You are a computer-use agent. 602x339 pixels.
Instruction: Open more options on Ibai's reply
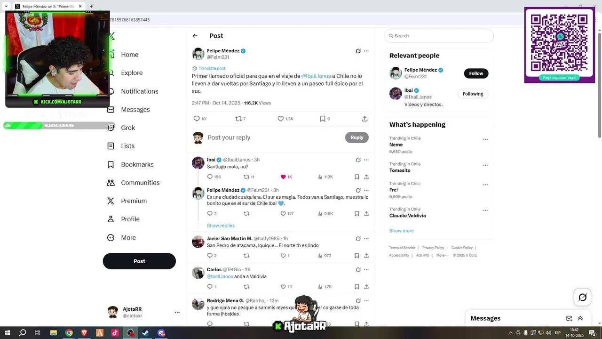(366, 160)
